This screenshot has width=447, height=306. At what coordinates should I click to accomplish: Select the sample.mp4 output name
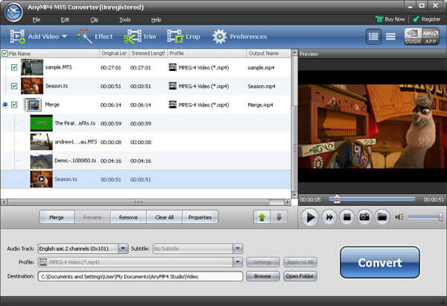[x=261, y=67]
